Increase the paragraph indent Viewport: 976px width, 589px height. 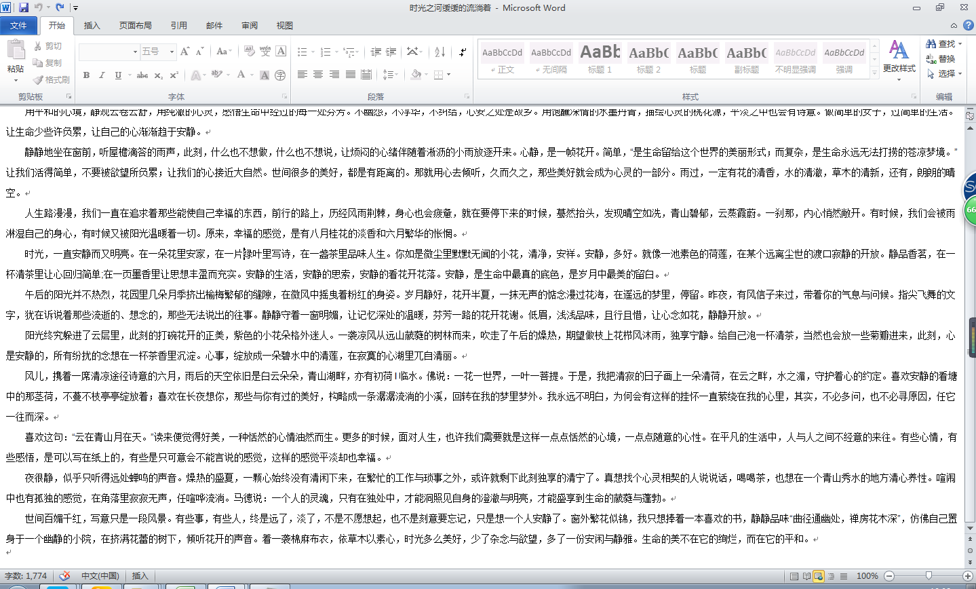click(x=391, y=52)
